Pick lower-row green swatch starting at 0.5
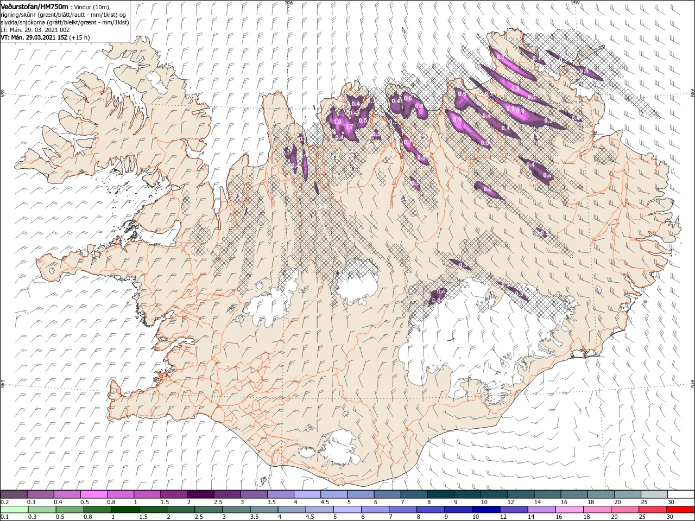This screenshot has width=695, height=521. [x=69, y=510]
